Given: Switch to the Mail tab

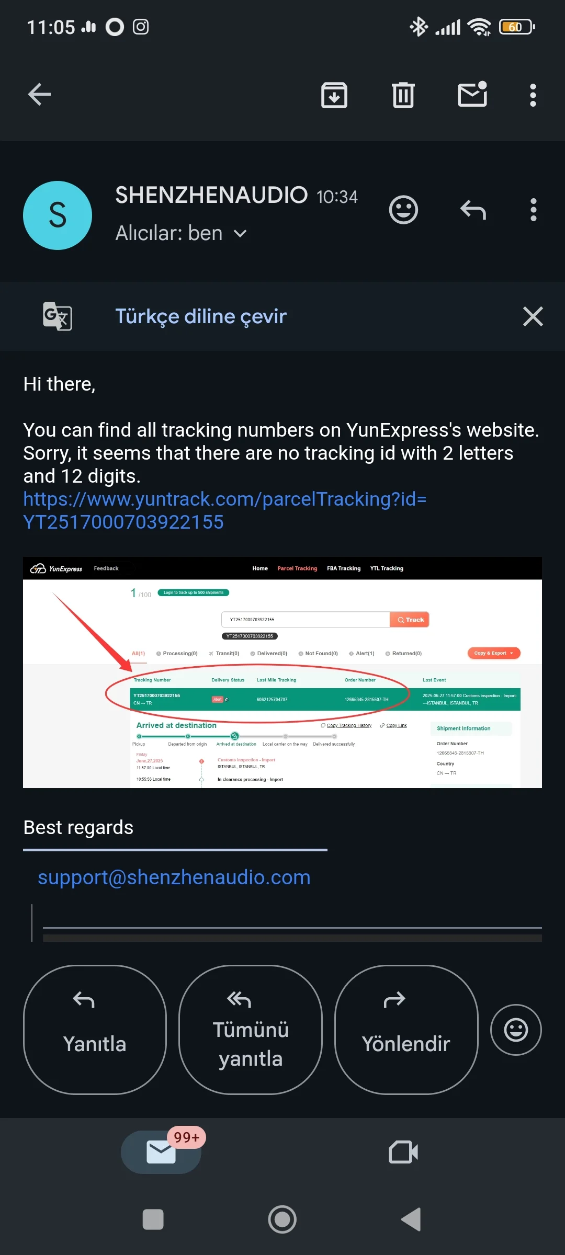Looking at the screenshot, I should point(161,1152).
